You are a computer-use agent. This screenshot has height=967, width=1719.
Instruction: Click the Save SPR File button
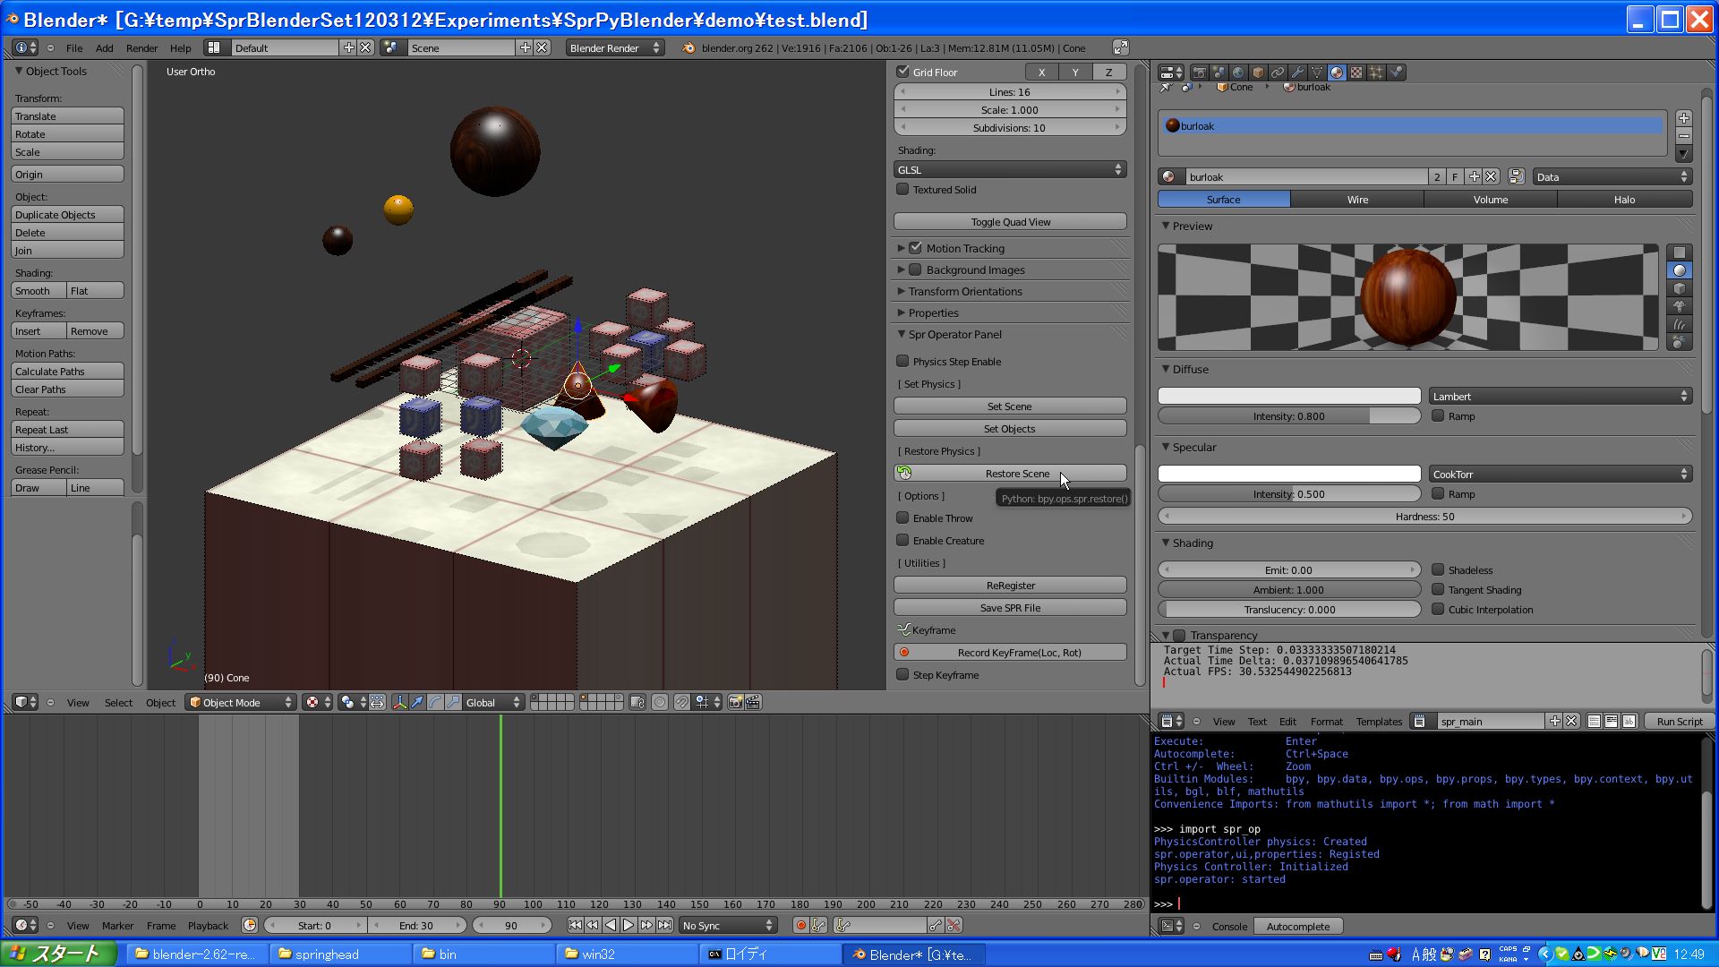click(x=1009, y=607)
